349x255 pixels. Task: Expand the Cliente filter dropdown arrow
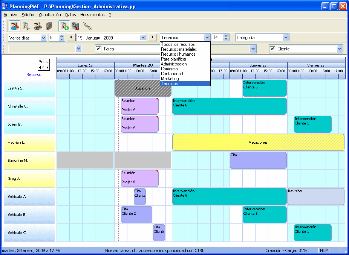(340, 49)
